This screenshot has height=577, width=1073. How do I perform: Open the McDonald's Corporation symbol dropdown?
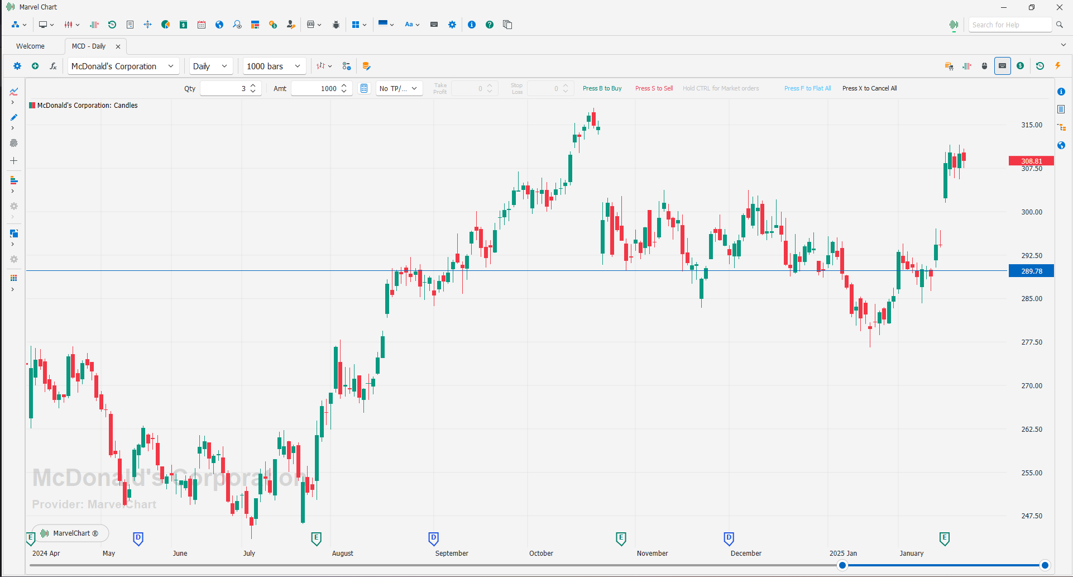pyautogui.click(x=123, y=66)
